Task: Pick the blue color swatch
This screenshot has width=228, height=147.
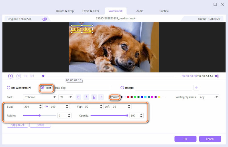Action: [142, 97]
